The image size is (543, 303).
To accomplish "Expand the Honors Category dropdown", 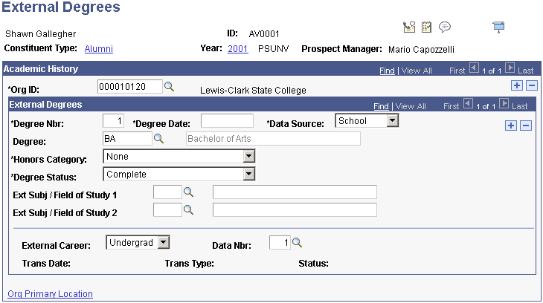I will tap(248, 157).
